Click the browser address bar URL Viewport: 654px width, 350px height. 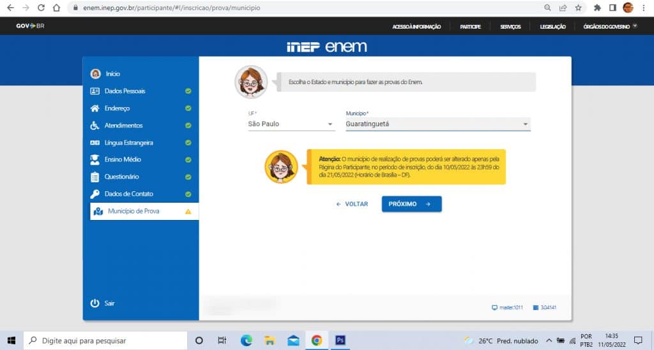point(171,8)
